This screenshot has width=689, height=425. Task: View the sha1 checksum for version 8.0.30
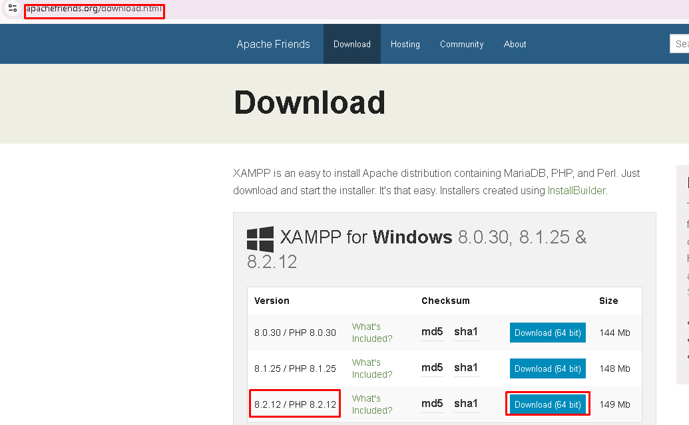click(465, 332)
